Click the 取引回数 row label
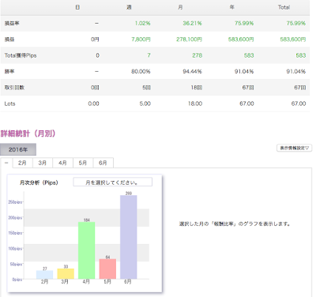The image size is (316, 297). pyautogui.click(x=14, y=88)
